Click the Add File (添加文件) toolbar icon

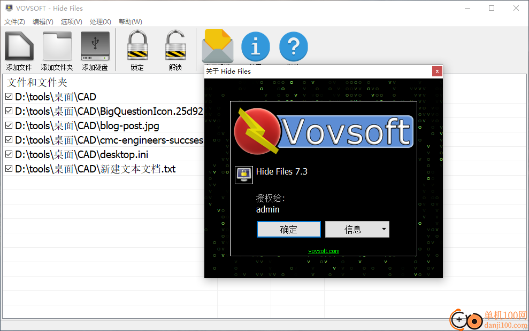tap(19, 46)
